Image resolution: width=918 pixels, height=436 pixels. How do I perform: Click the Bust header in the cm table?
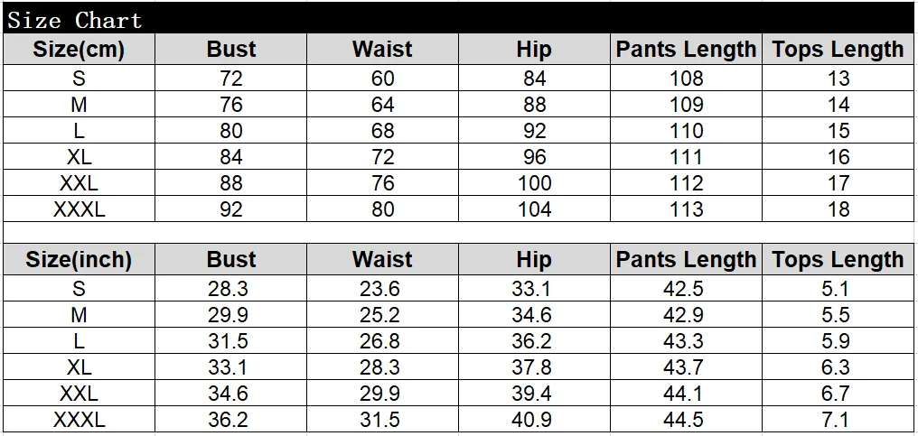[x=230, y=49]
